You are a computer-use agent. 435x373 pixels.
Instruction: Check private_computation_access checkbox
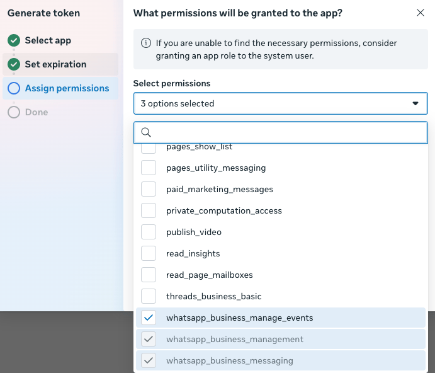click(x=149, y=210)
